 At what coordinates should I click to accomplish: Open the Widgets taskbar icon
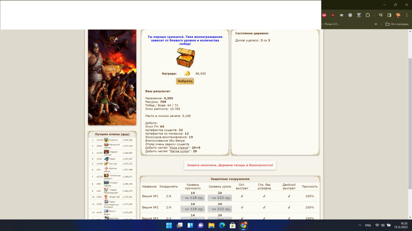point(190,225)
